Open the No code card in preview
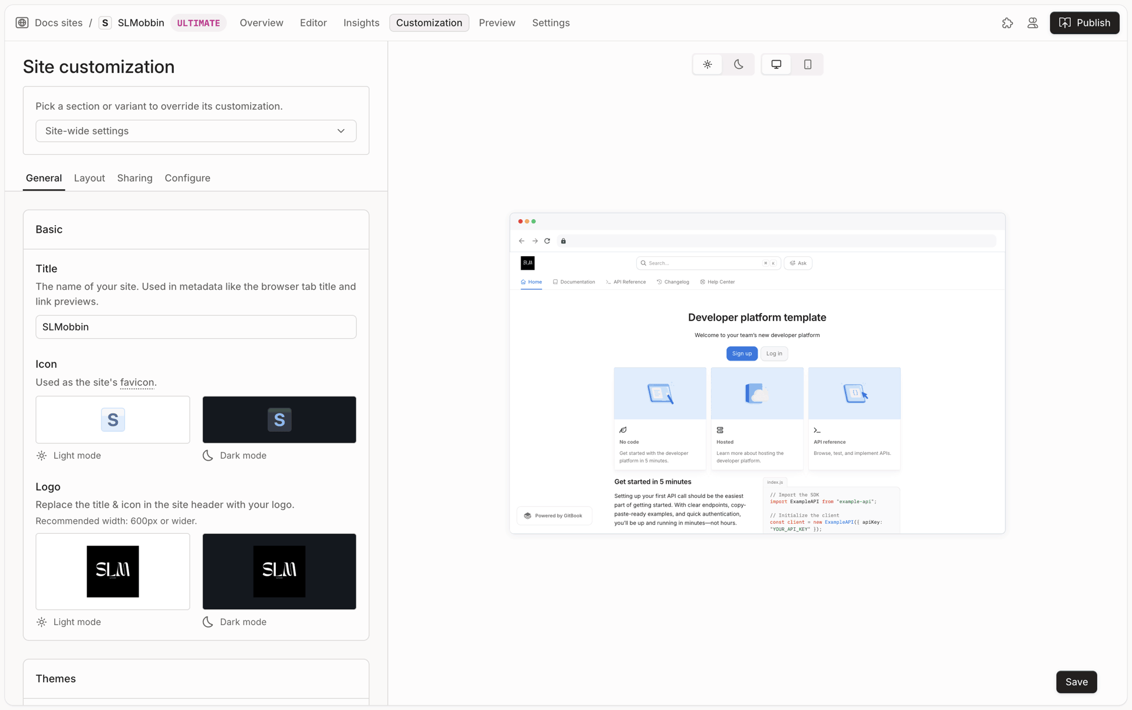Screen dimensions: 1132x710 tap(660, 418)
